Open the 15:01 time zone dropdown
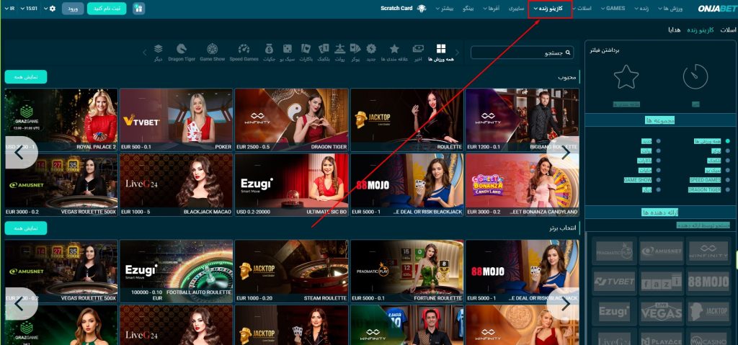Screen dimensions: 738x345 click(x=29, y=9)
